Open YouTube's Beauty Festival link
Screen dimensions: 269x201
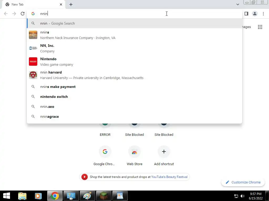(169, 177)
